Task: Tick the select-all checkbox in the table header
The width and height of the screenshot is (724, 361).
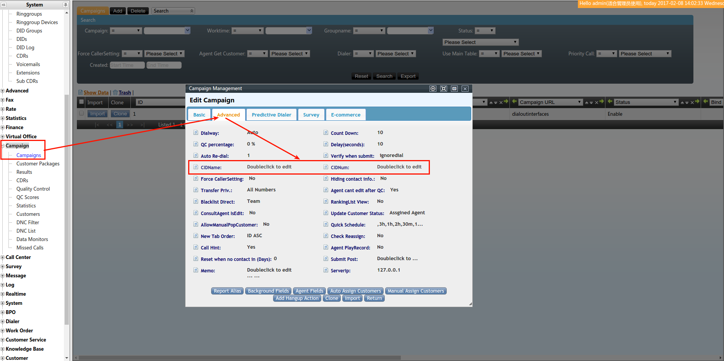Action: click(x=81, y=102)
